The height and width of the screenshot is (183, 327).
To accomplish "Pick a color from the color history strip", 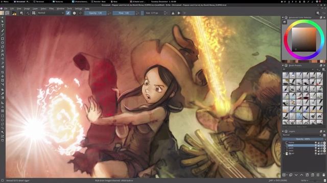I will 303,62.
